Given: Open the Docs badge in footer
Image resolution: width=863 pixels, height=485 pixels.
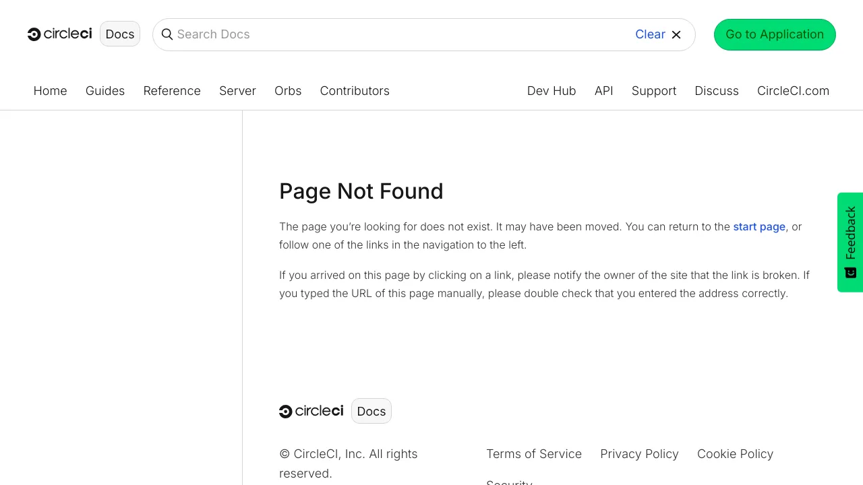Looking at the screenshot, I should click(x=371, y=411).
